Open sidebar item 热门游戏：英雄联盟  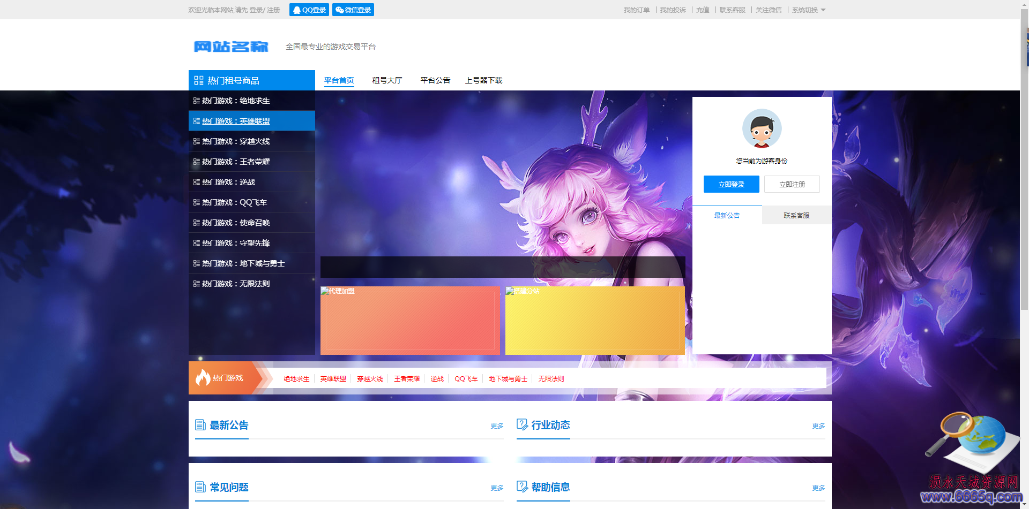(252, 121)
